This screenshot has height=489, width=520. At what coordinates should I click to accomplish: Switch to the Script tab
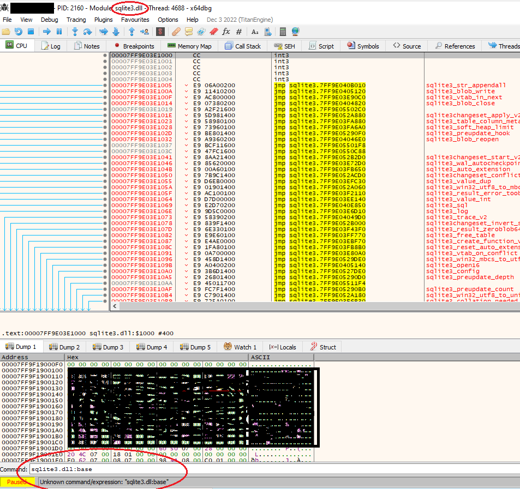pyautogui.click(x=321, y=46)
